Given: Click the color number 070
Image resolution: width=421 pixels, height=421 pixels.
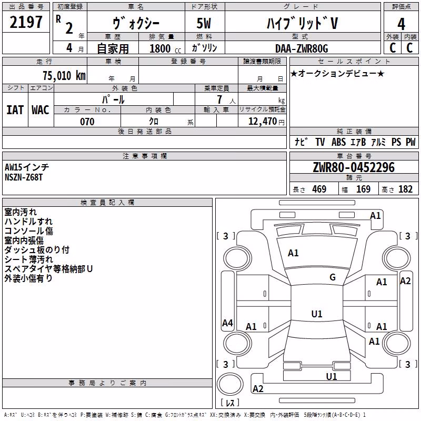Looking at the screenshot, I should pos(87,122).
